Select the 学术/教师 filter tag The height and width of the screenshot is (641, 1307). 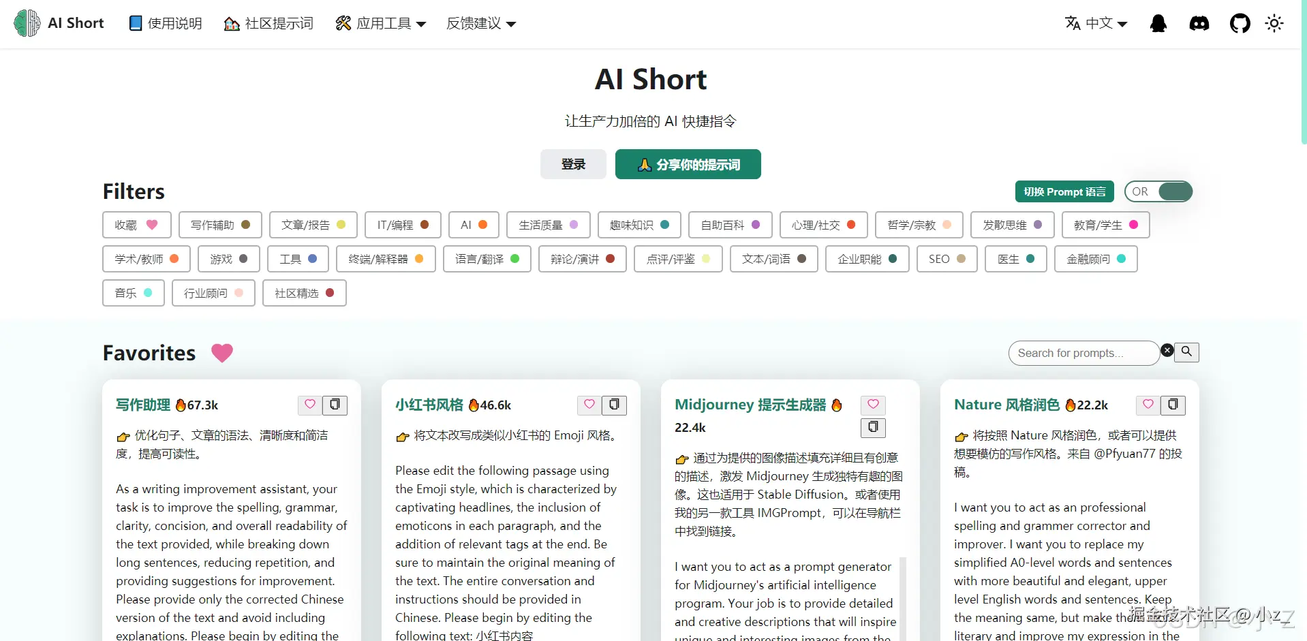tap(147, 259)
